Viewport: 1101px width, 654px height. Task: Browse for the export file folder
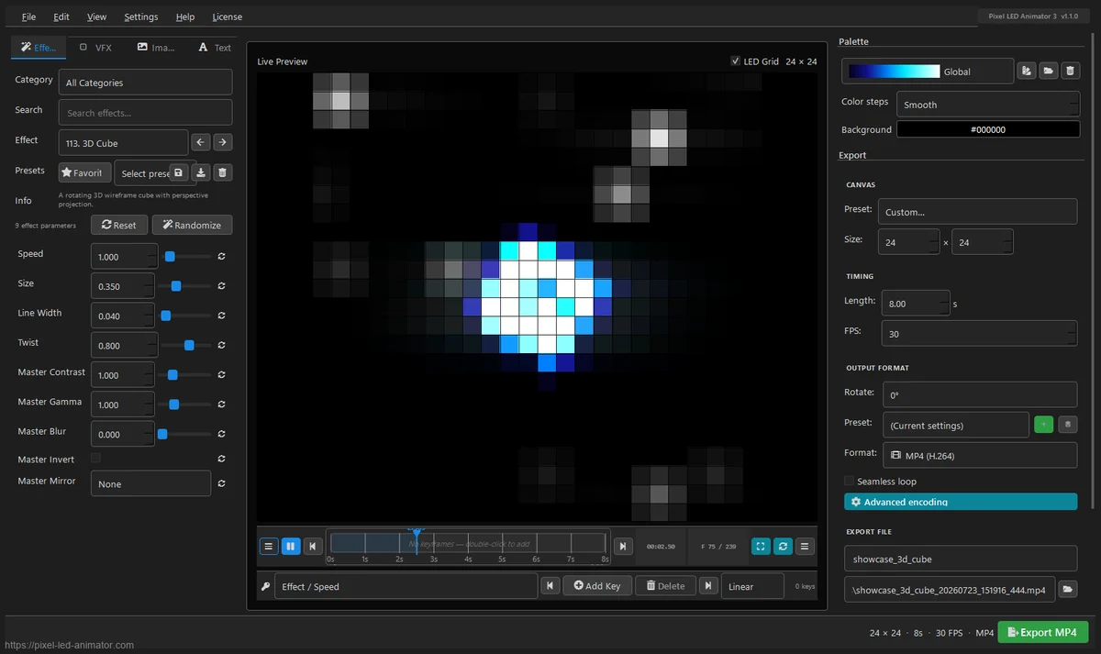pyautogui.click(x=1067, y=590)
